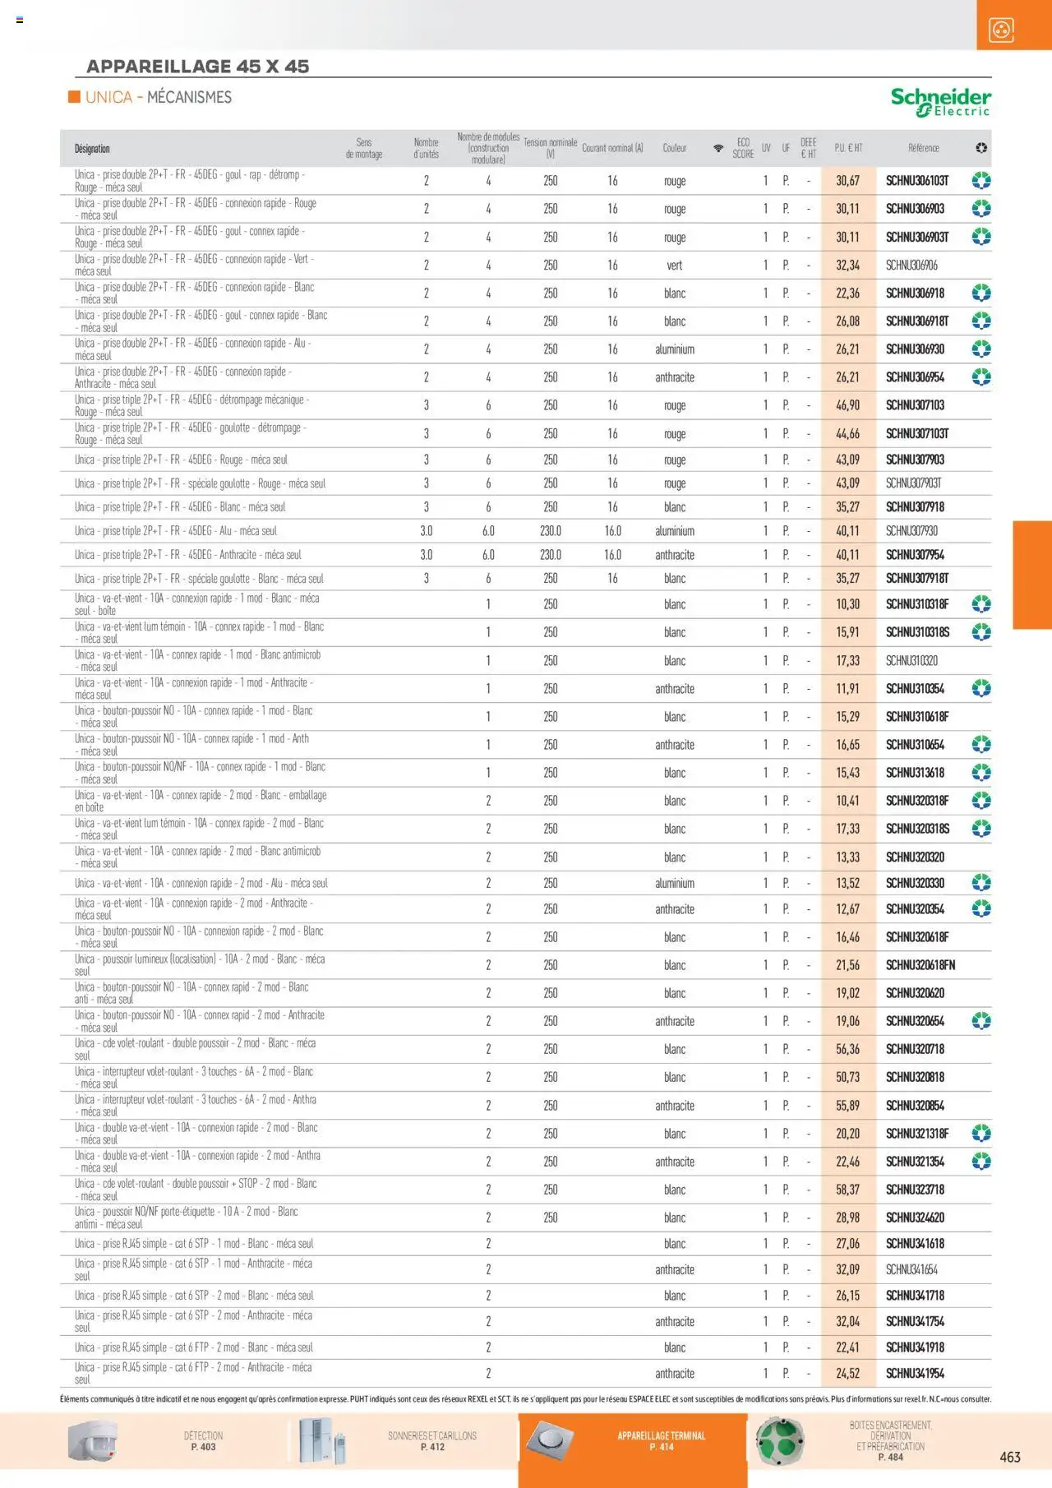Click 'Unica - poussoir lumineux (localisation)' designation
The width and height of the screenshot is (1052, 1488).
coord(200,965)
